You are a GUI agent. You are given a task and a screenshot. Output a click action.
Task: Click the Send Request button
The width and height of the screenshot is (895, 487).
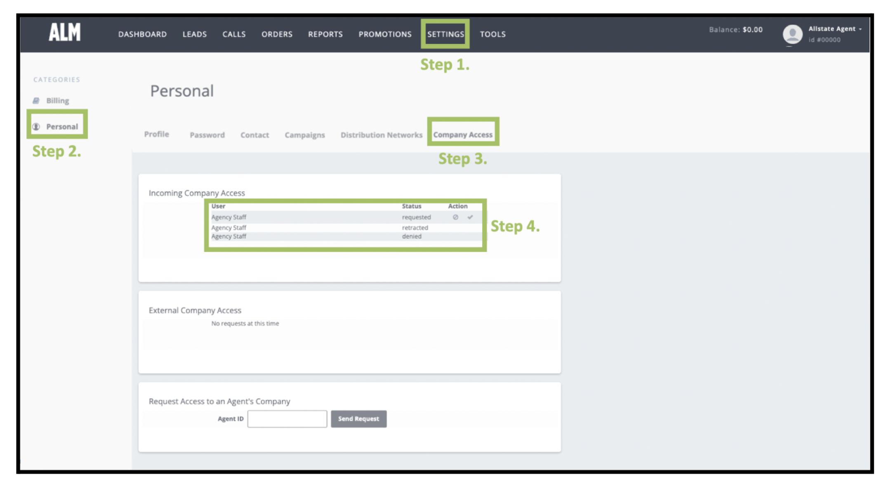(x=358, y=418)
